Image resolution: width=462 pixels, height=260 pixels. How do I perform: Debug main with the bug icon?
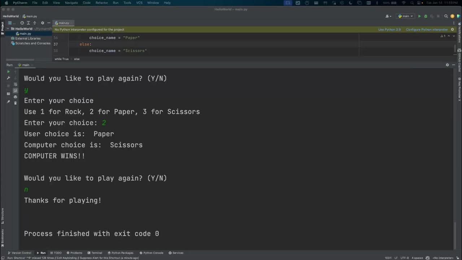click(426, 16)
